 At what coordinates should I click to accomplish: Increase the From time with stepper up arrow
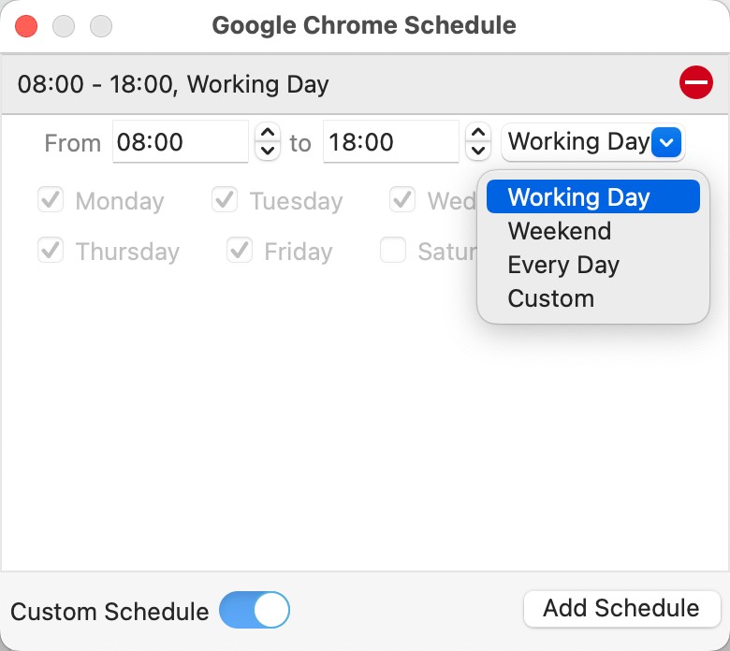coord(268,134)
